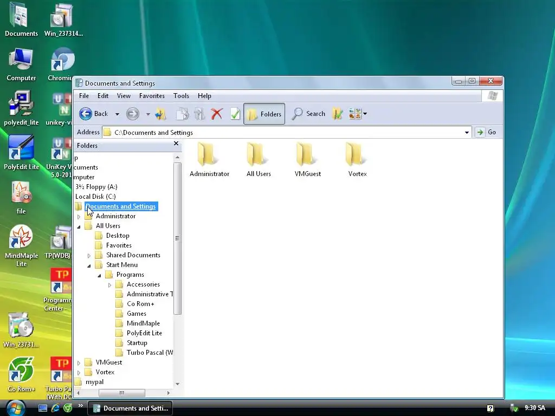
Task: Select the Co Rom+ desktop icon
Action: pos(21,375)
